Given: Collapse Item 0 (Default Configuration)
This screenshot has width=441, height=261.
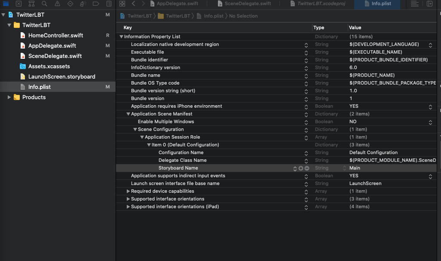Looking at the screenshot, I should point(149,145).
